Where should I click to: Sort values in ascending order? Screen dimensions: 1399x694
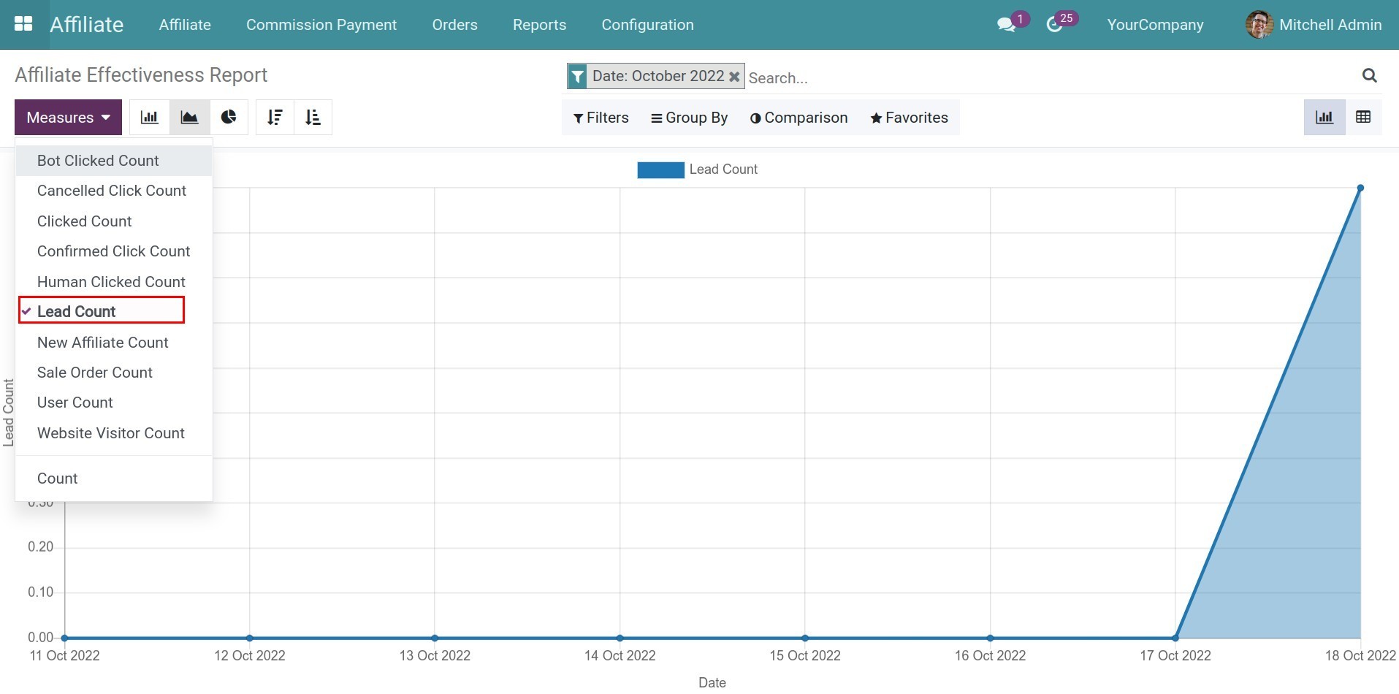[313, 117]
